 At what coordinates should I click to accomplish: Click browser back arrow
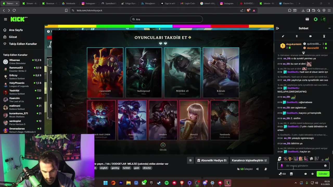click(x=4, y=10)
